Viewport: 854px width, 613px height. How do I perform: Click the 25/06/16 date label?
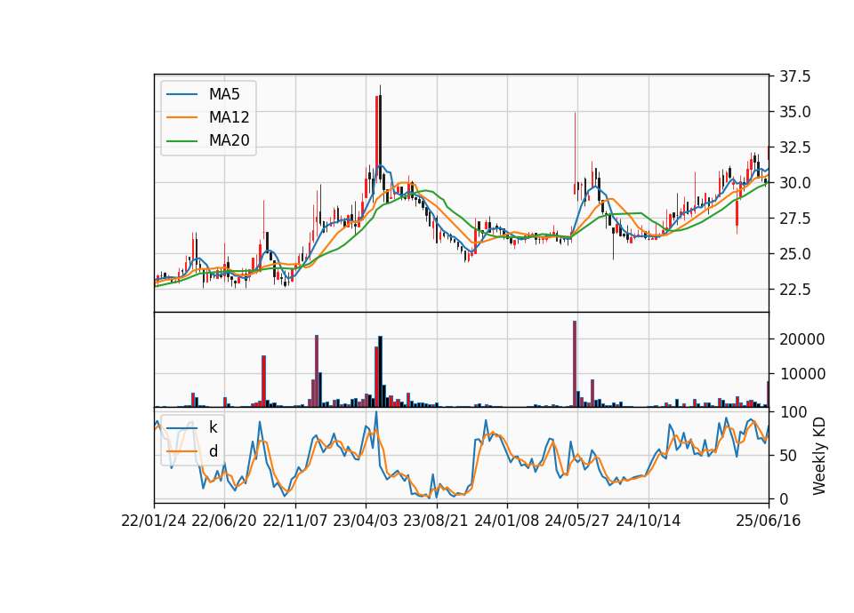[x=769, y=521]
